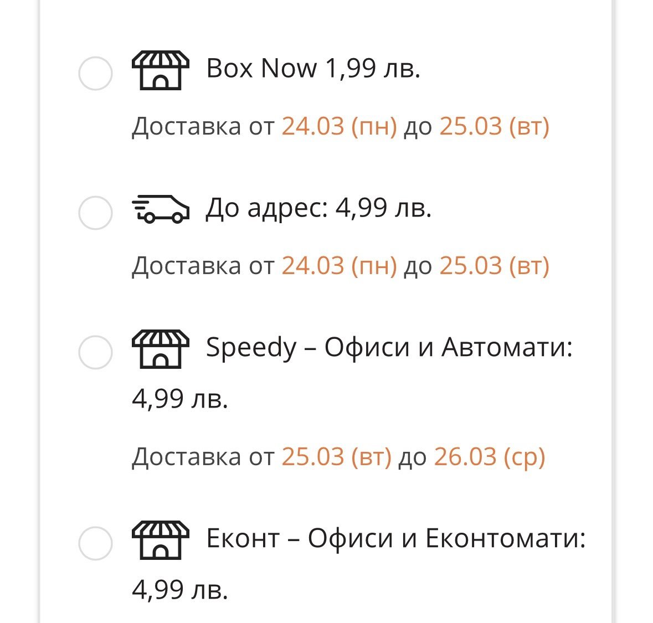Click the store icon beside Box Now

160,71
